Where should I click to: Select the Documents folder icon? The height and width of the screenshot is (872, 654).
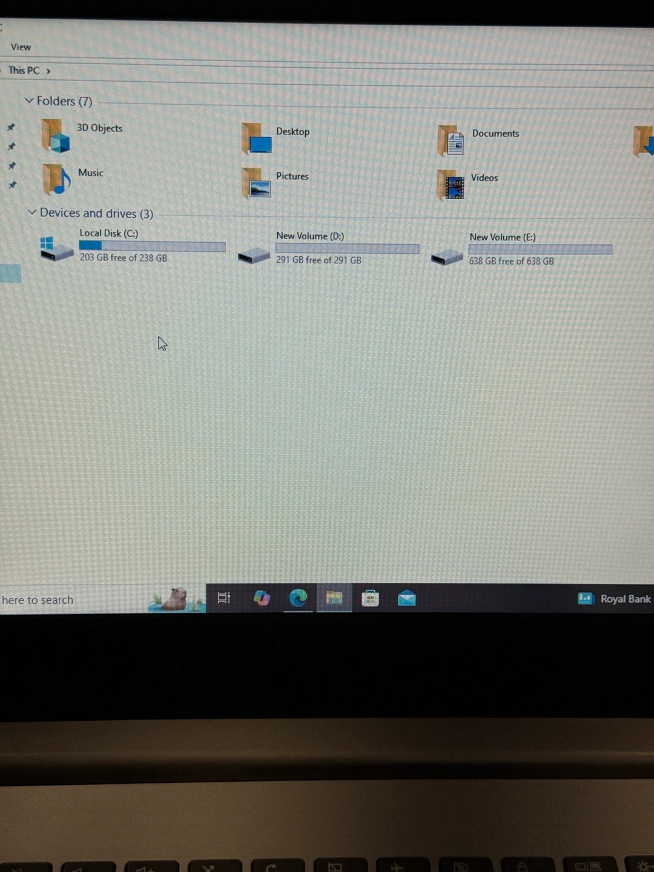451,140
